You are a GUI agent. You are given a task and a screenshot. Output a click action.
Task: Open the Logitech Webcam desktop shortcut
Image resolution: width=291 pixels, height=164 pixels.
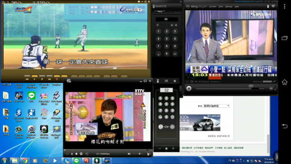(32, 132)
